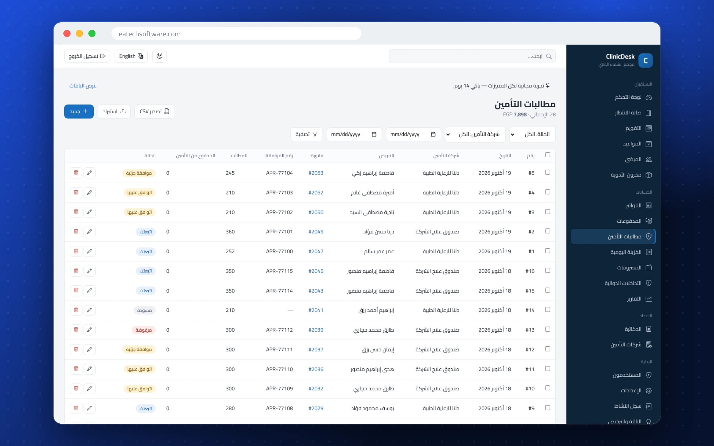Open the الحالة: الكل status dropdown
This screenshot has height=446, width=714.
[533, 134]
